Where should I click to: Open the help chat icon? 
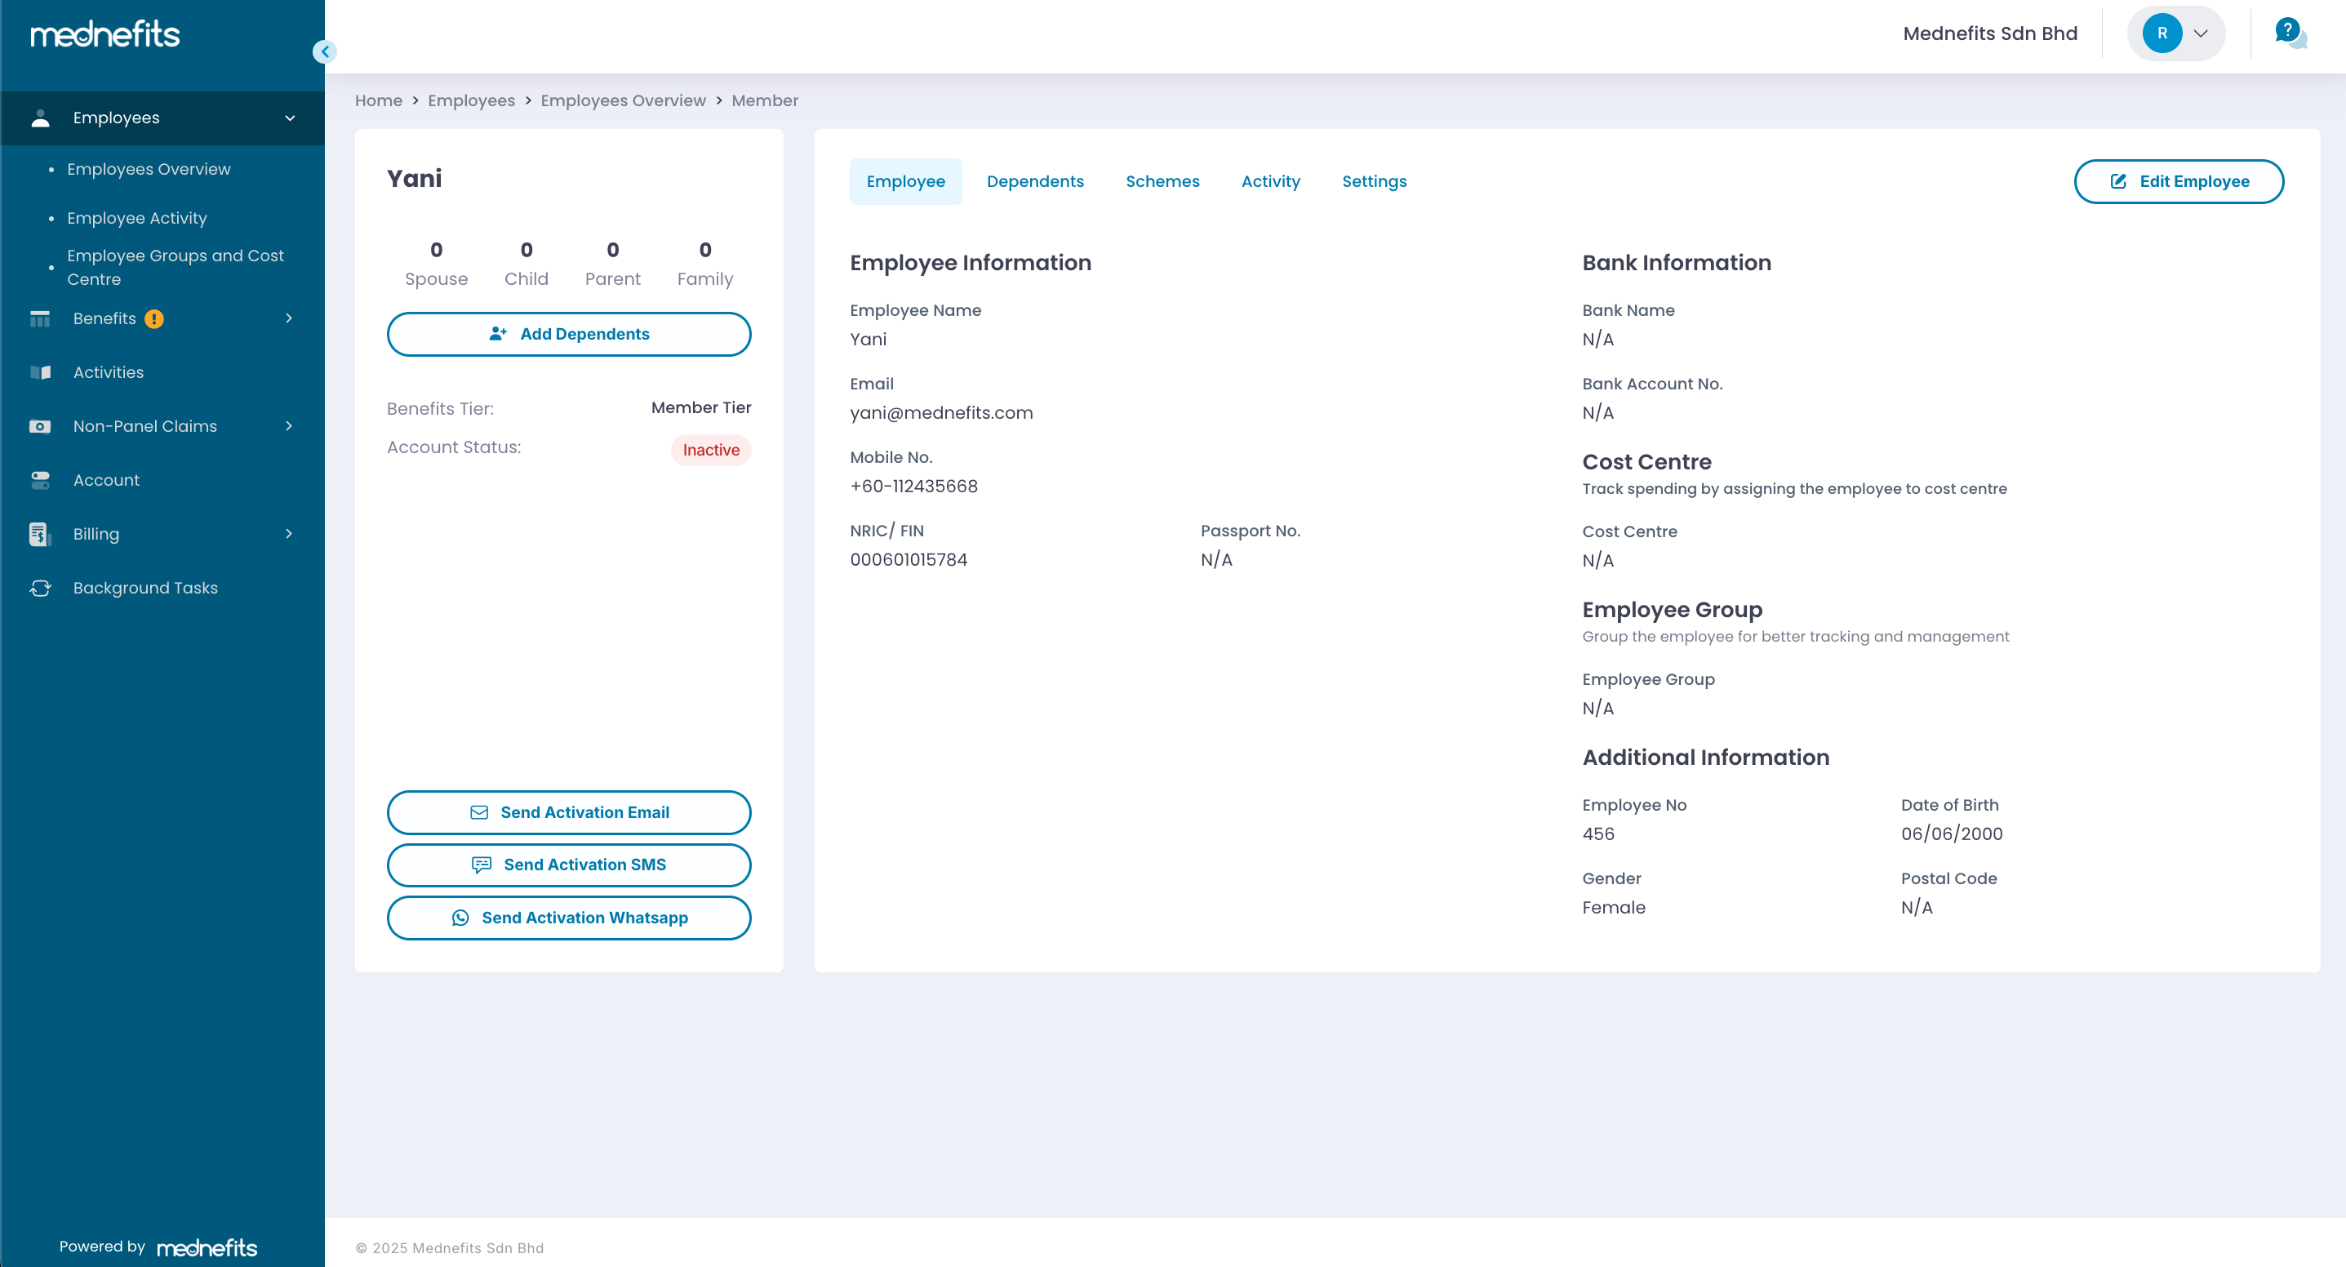[x=2289, y=33]
